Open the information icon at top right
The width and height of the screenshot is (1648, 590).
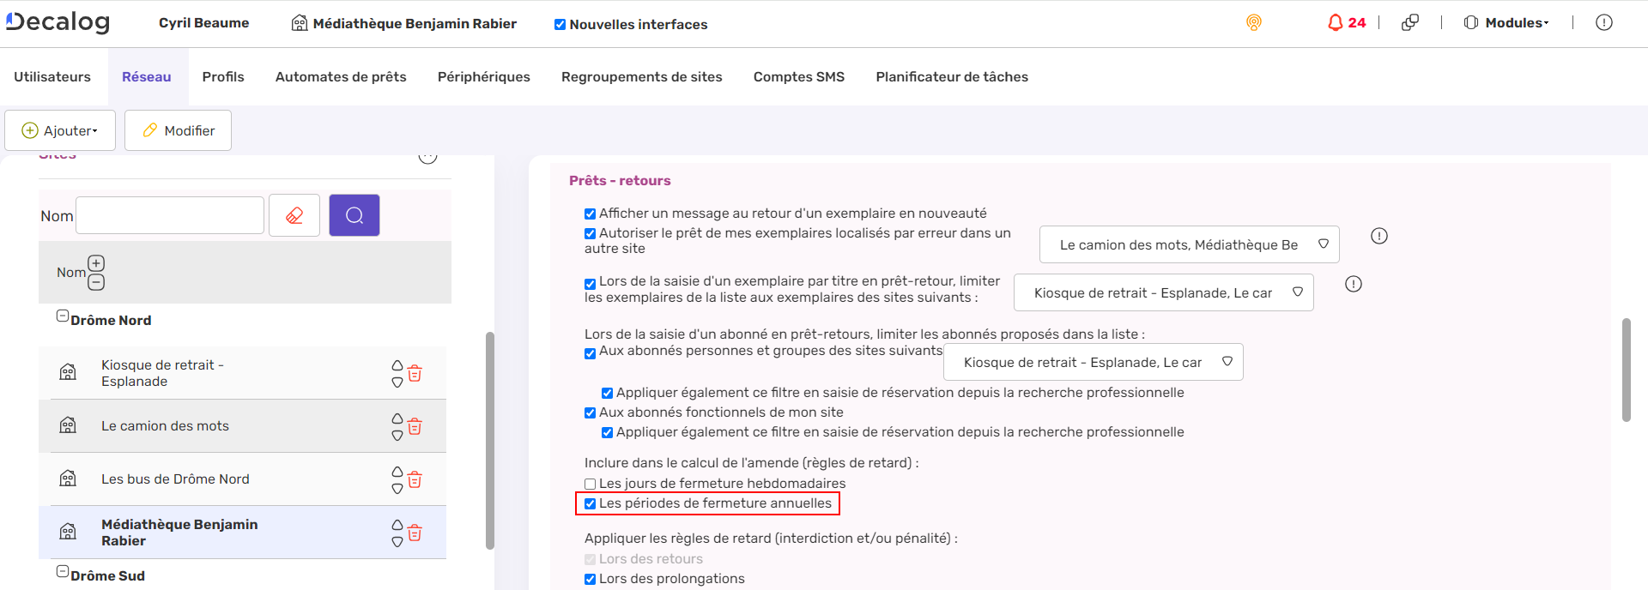(x=1603, y=22)
